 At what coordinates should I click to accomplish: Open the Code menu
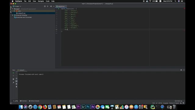pyautogui.click(x=48, y=1)
